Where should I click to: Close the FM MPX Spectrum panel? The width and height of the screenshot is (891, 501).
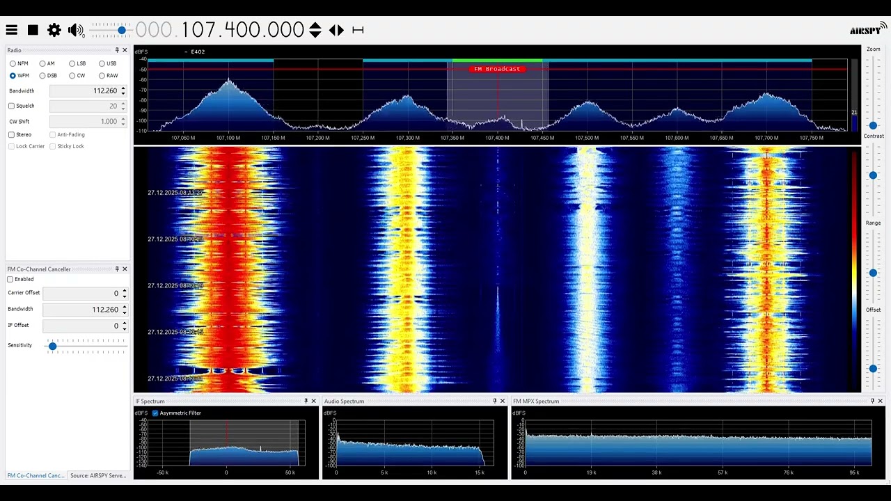tap(880, 401)
